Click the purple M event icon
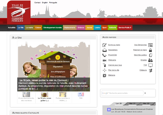163x115 pixels. point(109,110)
